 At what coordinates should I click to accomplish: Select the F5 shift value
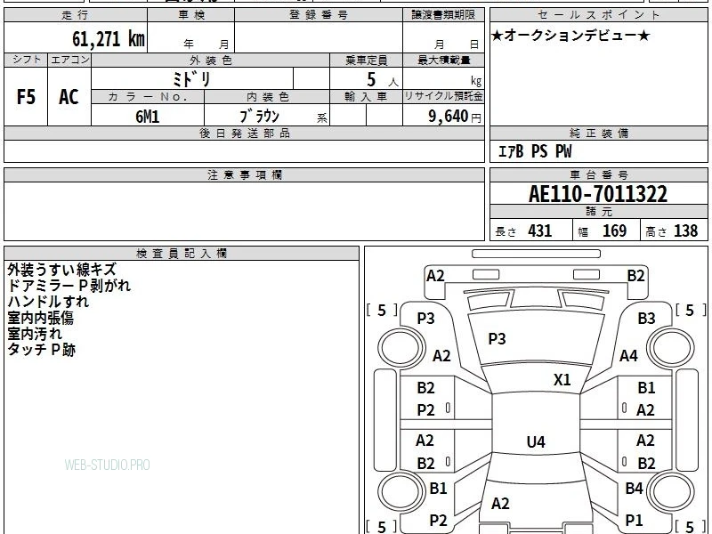point(26,97)
